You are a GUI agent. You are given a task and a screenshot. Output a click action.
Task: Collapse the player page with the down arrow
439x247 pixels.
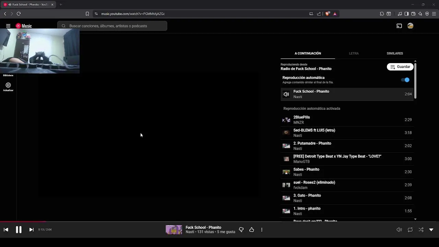click(431, 230)
